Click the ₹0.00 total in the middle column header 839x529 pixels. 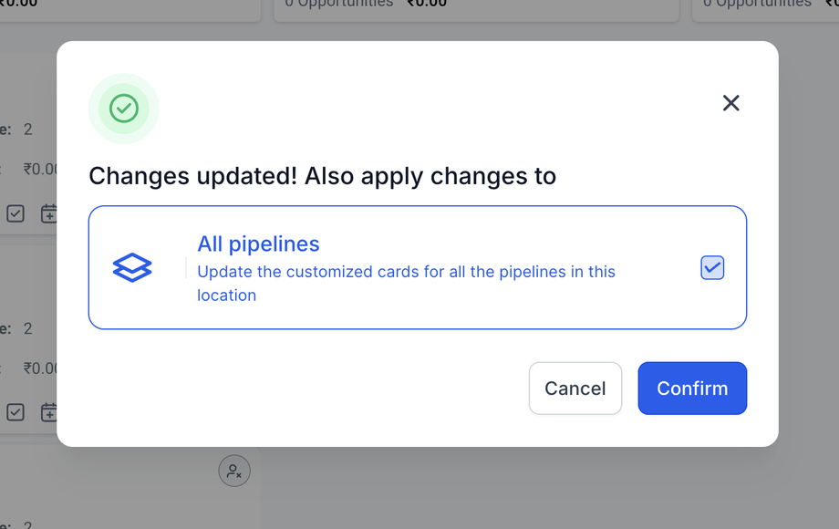coord(427,4)
